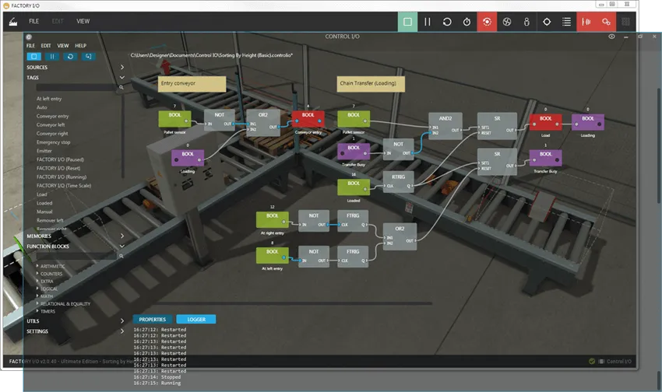Click the log entry '16:27:15: Running'
The width and height of the screenshot is (662, 392).
(x=157, y=383)
